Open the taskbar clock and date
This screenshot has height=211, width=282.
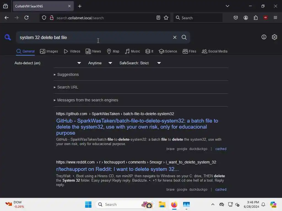point(251,204)
